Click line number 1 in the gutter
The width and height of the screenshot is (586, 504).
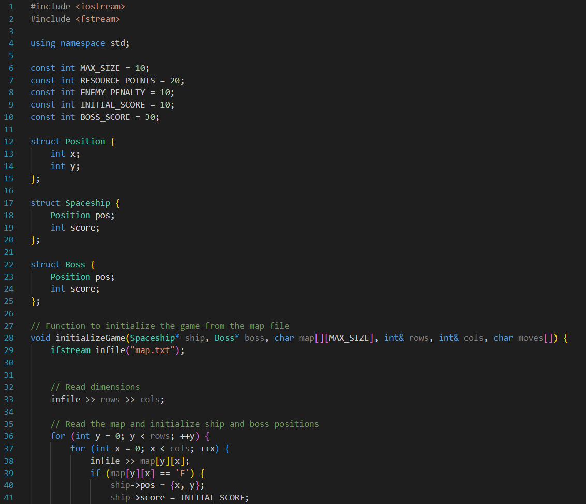click(11, 6)
